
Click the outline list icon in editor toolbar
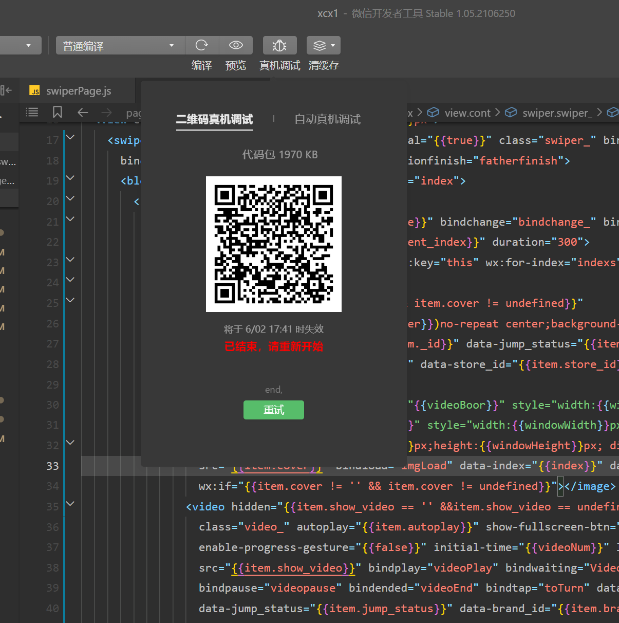click(32, 112)
